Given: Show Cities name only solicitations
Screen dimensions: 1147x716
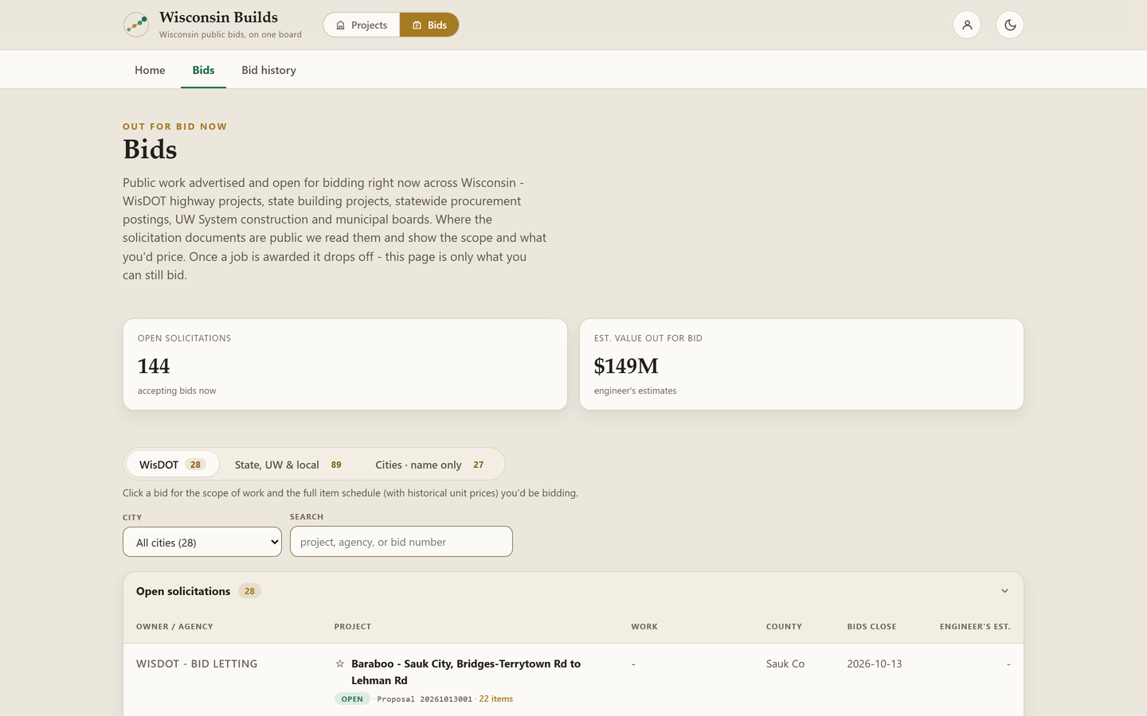Looking at the screenshot, I should tap(430, 465).
